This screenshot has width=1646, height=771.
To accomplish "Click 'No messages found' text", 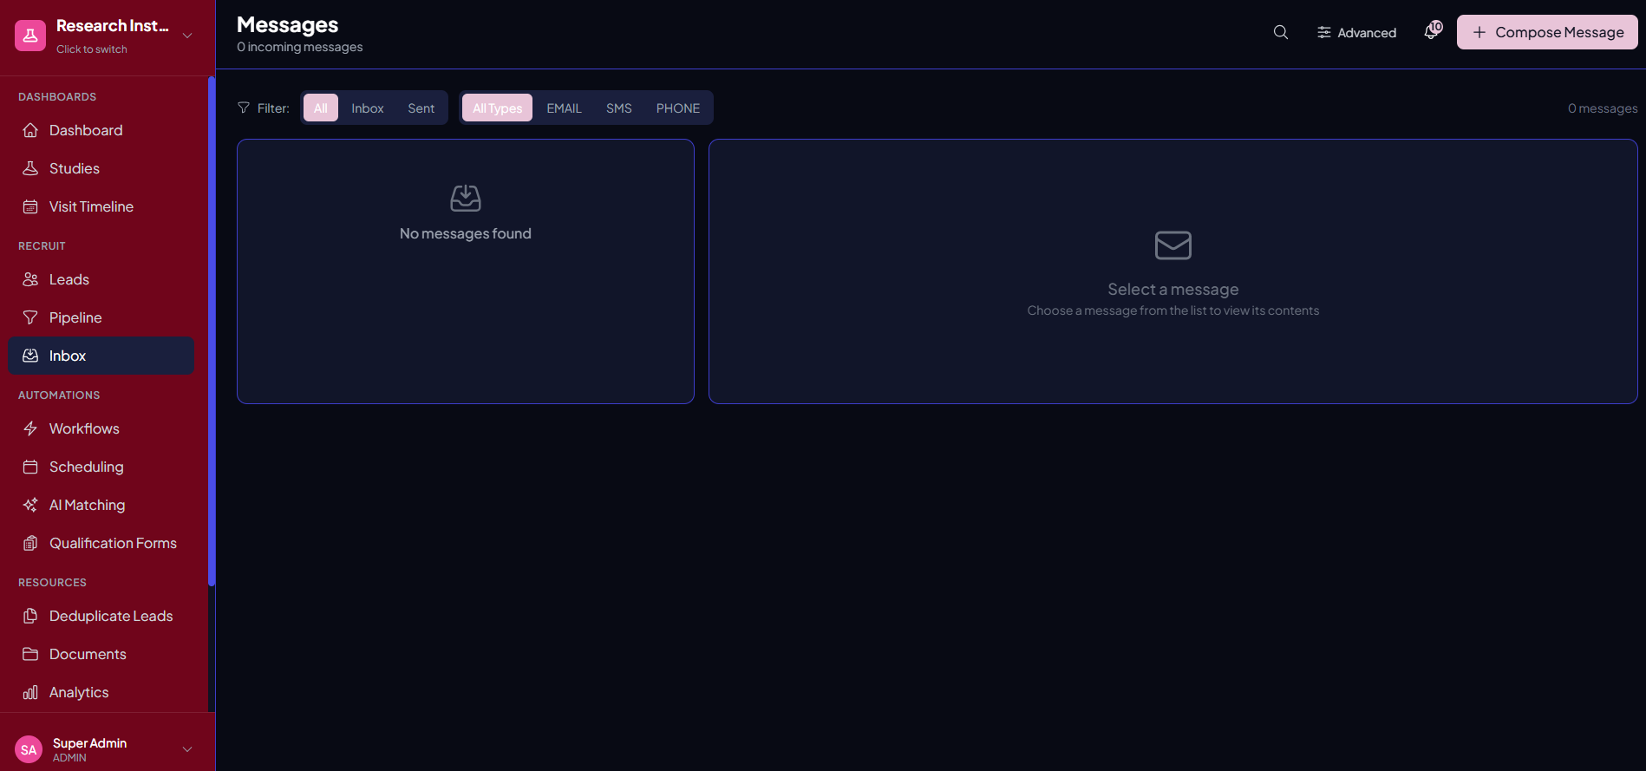I will 466,233.
